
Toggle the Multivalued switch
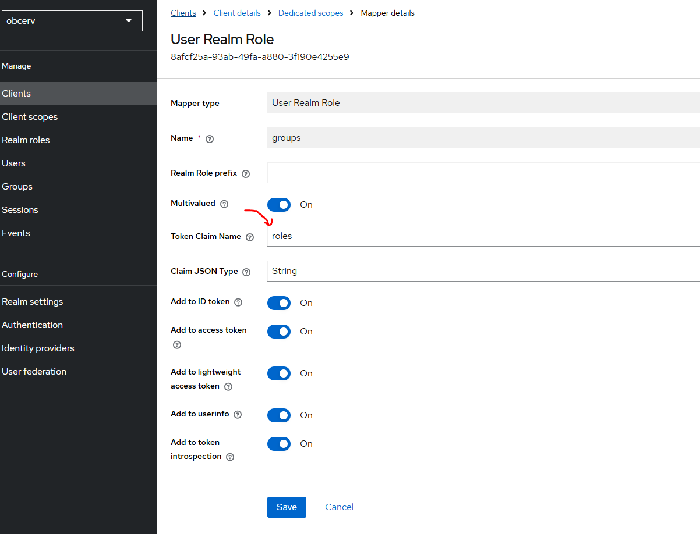coord(279,205)
